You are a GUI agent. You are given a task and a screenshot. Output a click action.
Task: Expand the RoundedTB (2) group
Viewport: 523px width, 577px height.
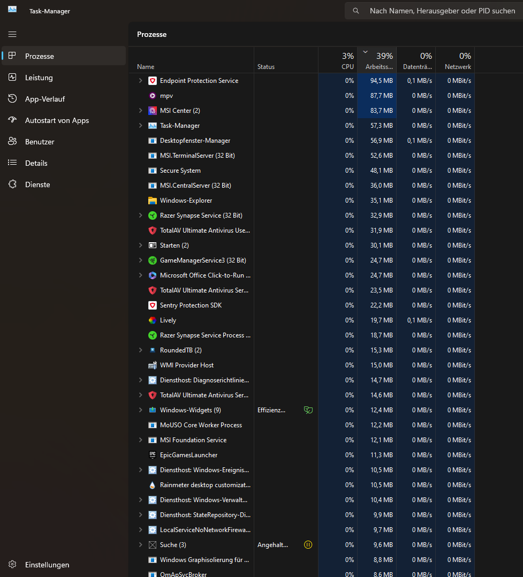[x=140, y=350]
